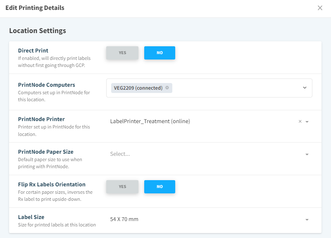Viewport: 331px width, 238px height.
Task: Click the 54 X 70 mm value
Action: (x=124, y=219)
